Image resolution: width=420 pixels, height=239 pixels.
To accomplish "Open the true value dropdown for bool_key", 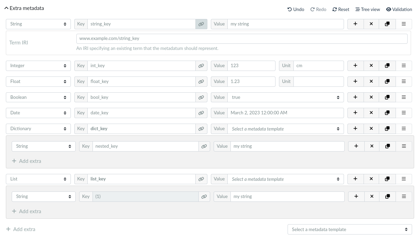I will (286, 97).
